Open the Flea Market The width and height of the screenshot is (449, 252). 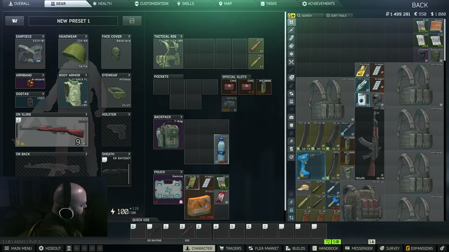263,248
